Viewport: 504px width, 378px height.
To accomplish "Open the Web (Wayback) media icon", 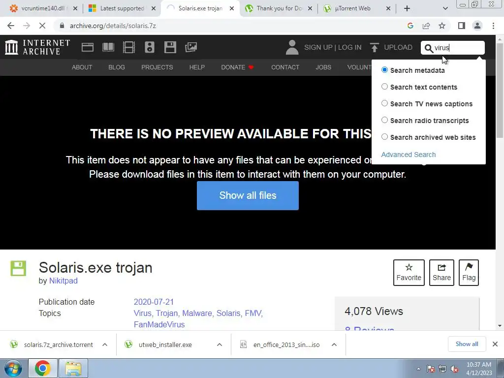I will [88, 47].
